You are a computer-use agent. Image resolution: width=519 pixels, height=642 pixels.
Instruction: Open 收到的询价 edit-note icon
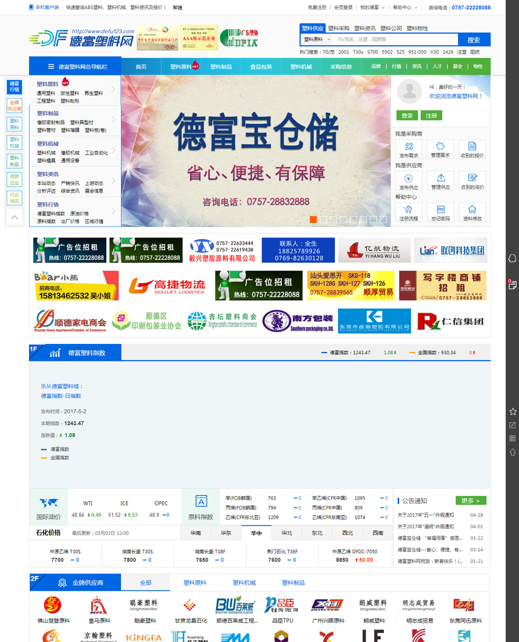point(472,178)
